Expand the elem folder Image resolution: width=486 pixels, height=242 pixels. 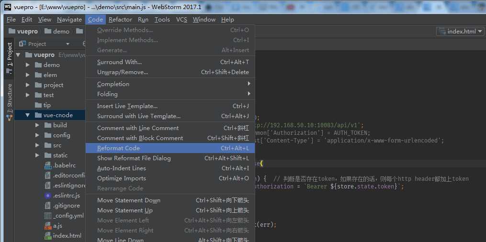[x=28, y=75]
